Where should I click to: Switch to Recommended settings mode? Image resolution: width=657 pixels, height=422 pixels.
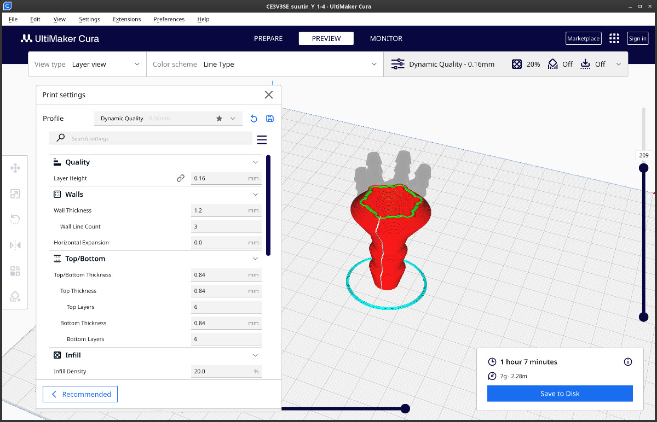pos(80,394)
